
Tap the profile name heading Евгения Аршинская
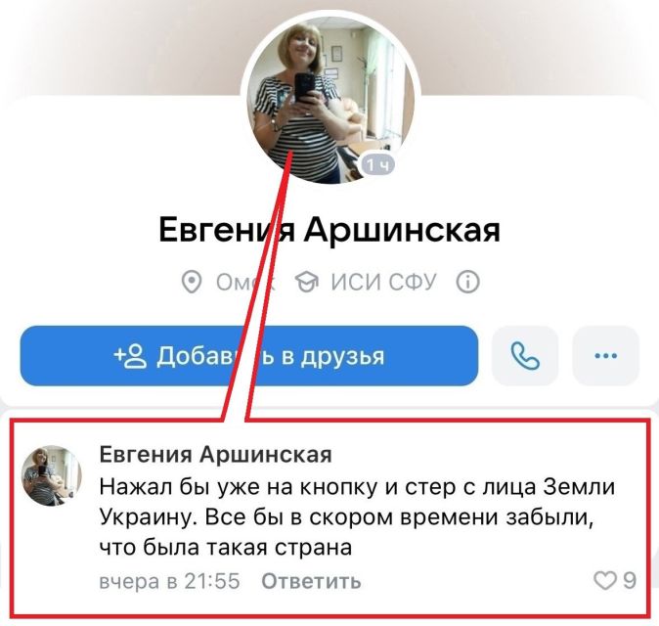[x=329, y=230]
